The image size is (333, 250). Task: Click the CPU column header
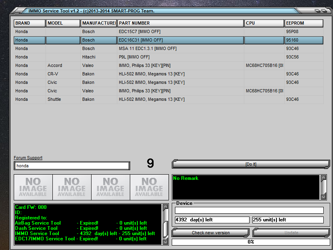coord(264,23)
